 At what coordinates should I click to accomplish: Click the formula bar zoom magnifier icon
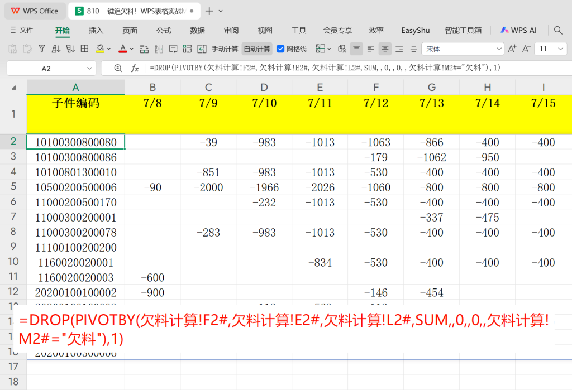[x=118, y=68]
